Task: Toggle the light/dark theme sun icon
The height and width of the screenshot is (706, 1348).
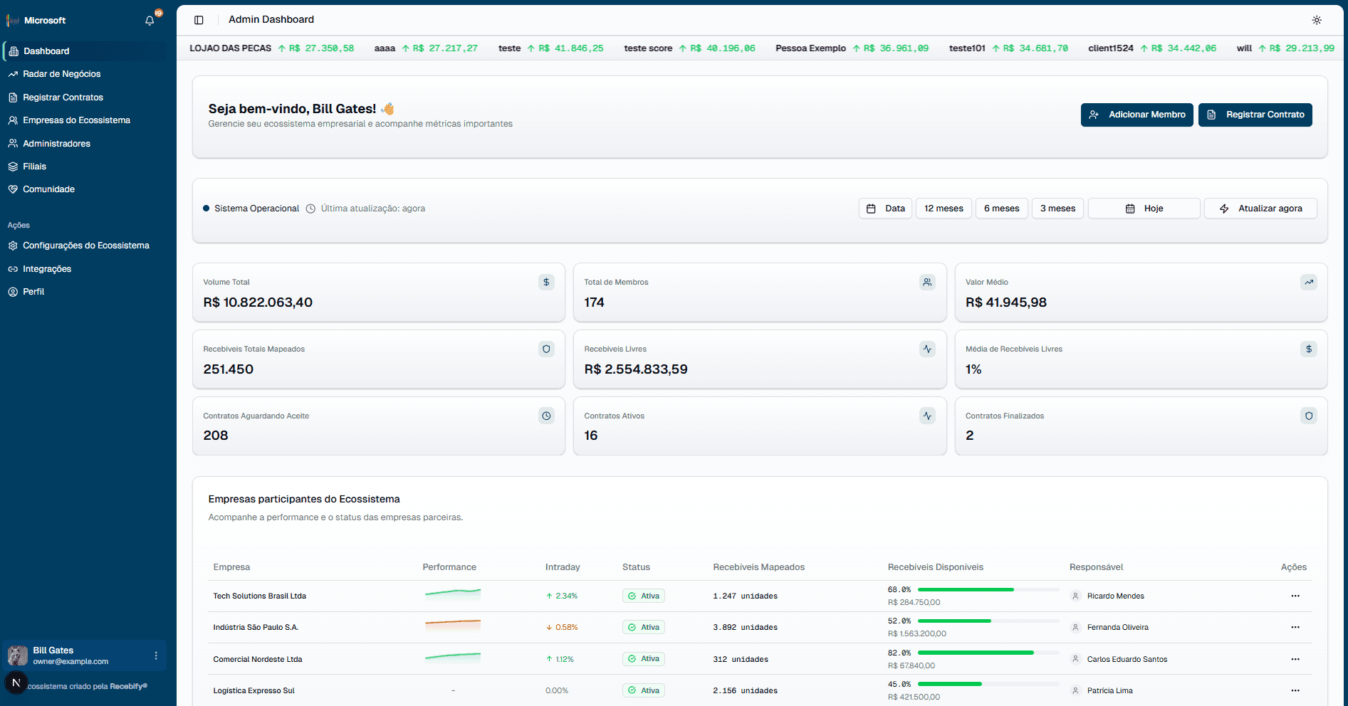Action: [x=1317, y=20]
